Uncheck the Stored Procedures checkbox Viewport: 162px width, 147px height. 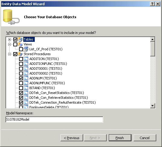15,54
